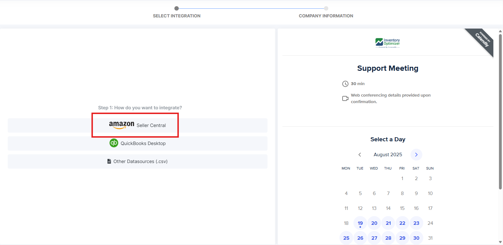This screenshot has width=503, height=245.
Task: Open the SELECT INTEGRATION step label
Action: point(177,16)
